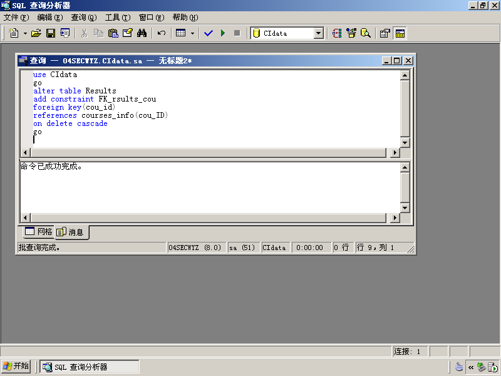Screen dimensions: 501x376
Task: Open Find with the binoculars icon
Action: coord(142,33)
